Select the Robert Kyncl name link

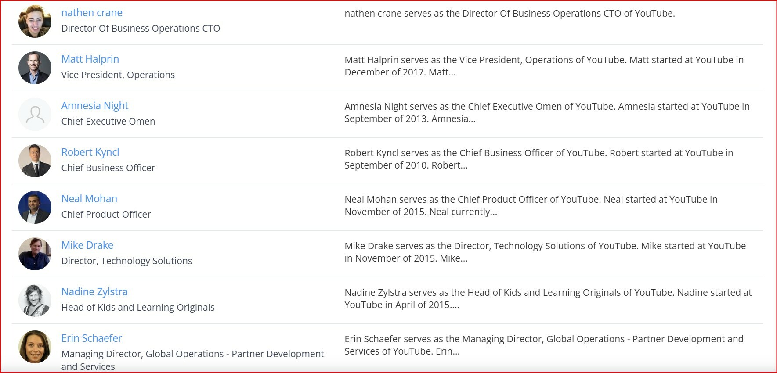pyautogui.click(x=90, y=152)
